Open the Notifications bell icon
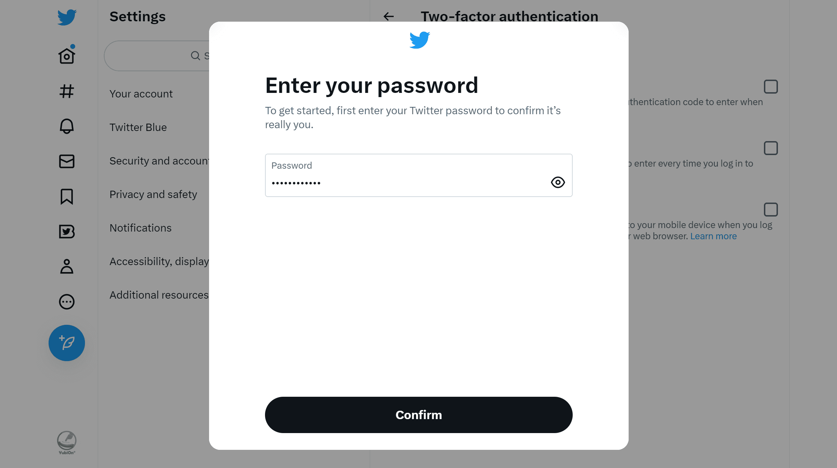 click(67, 126)
